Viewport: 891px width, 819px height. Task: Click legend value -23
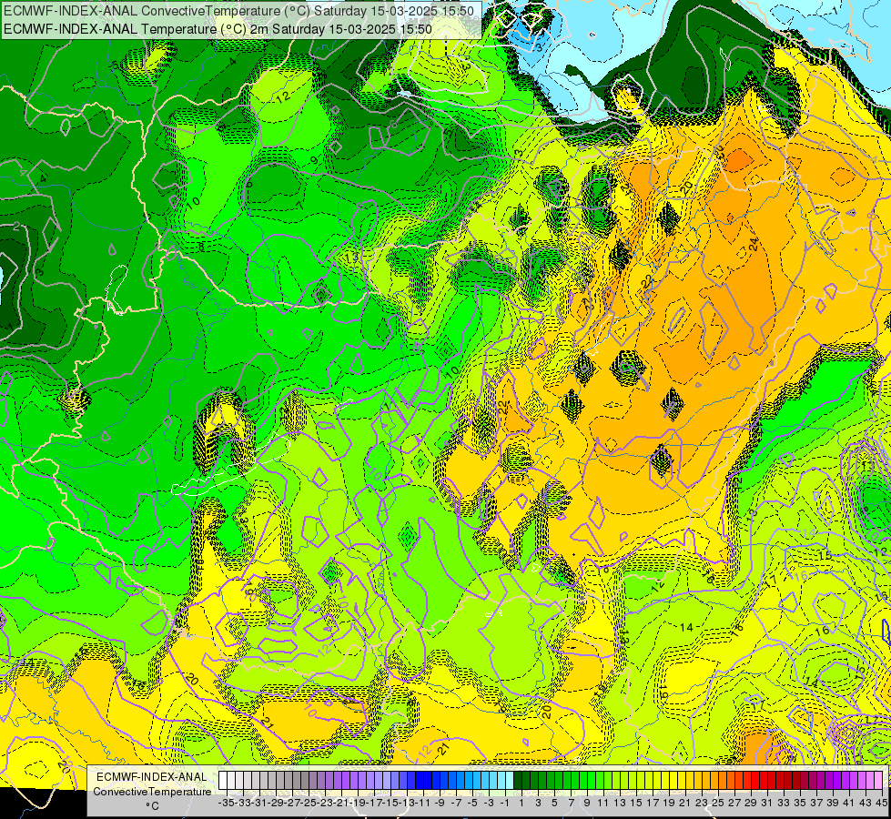click(326, 803)
